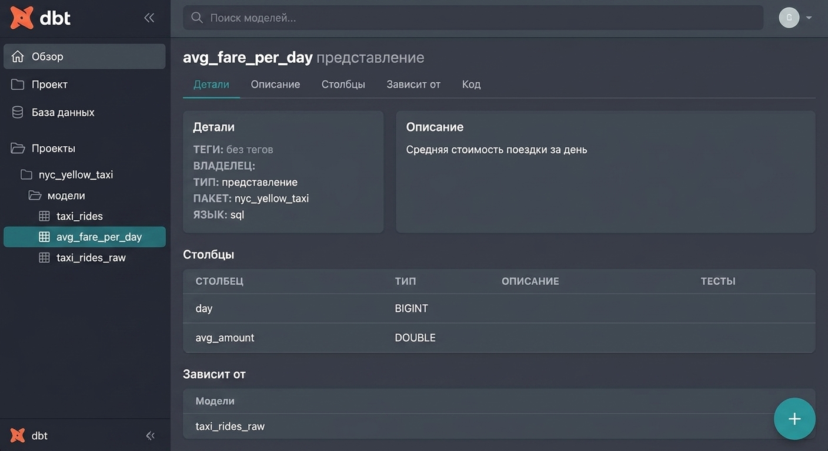Click the ТЕГИ: без тегов line
This screenshot has width=828, height=451.
233,149
